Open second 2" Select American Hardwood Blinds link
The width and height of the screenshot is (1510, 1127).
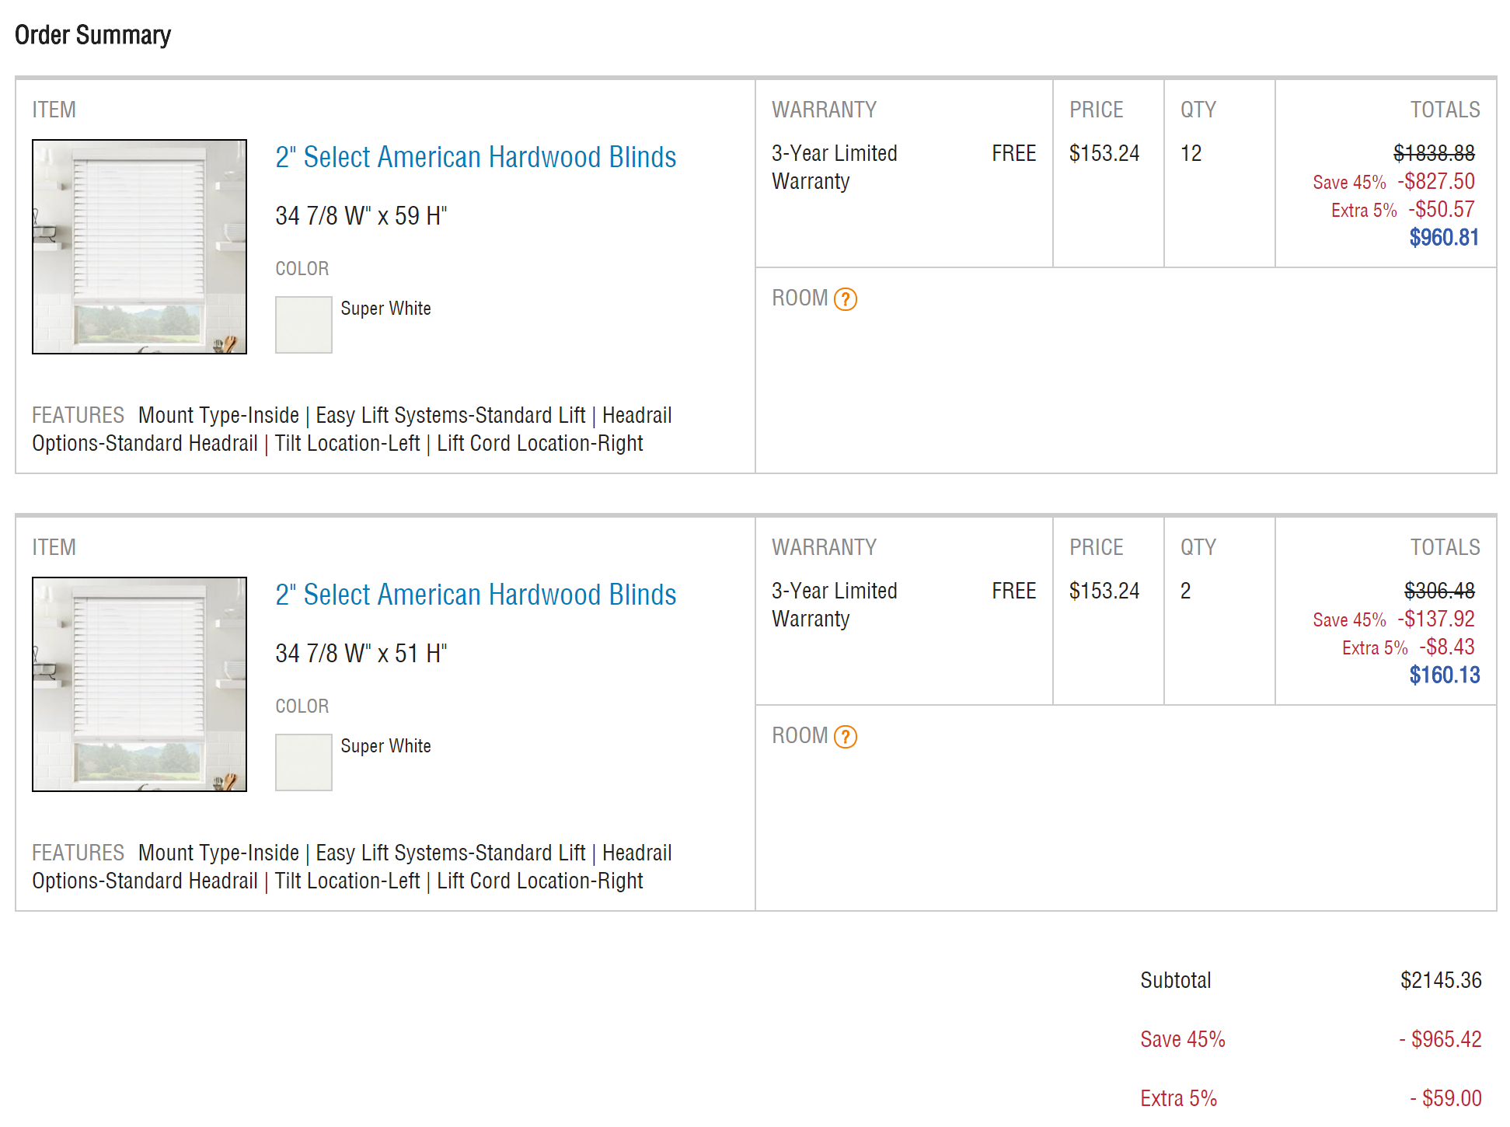[476, 595]
